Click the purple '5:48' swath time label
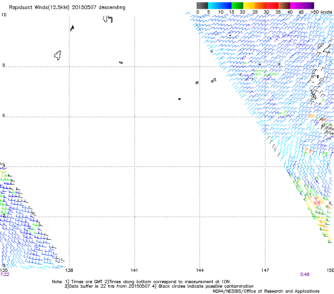Image resolution: width=334 pixels, height=294 pixels. (x=305, y=275)
